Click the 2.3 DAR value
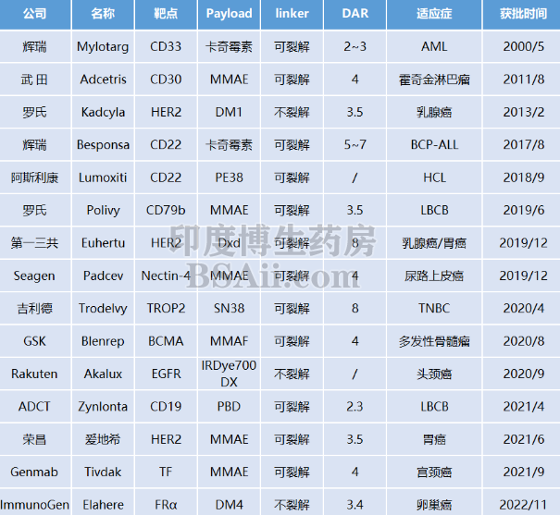Screen dimensions: 560x515 pos(355,407)
